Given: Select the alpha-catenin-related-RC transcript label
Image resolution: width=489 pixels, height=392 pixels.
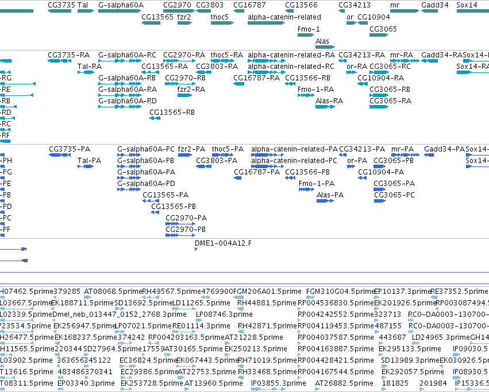Looking at the screenshot, I should pos(291,67).
